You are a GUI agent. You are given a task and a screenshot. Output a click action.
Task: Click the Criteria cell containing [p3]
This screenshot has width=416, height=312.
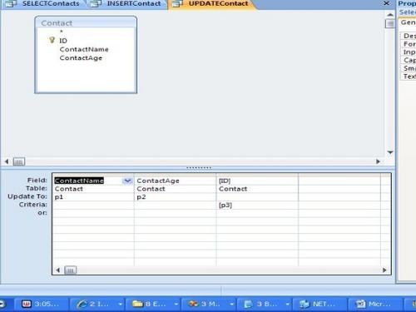tap(257, 206)
